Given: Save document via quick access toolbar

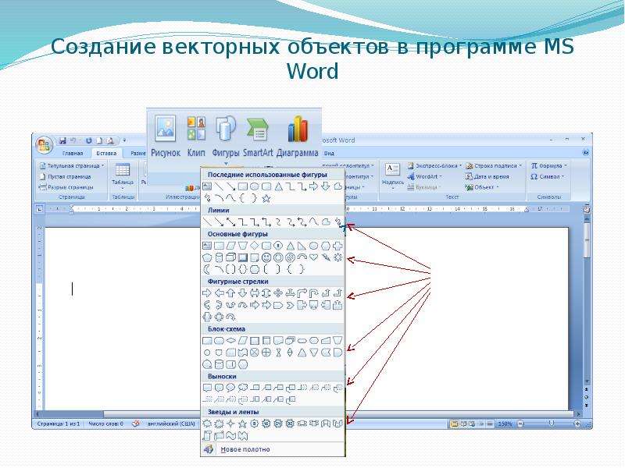Looking at the screenshot, I should pyautogui.click(x=62, y=140).
